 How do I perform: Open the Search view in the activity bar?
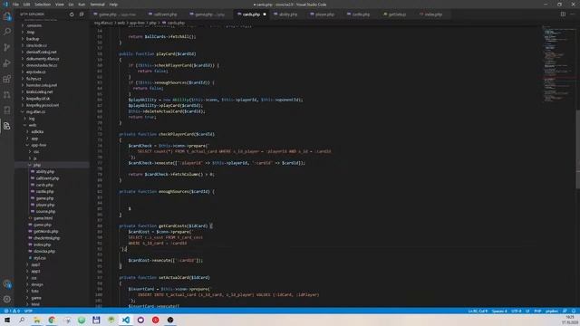coord(7,32)
